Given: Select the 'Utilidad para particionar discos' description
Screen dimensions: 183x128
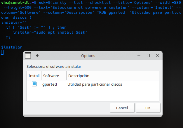Looking at the screenshot, I should tap(95, 84).
